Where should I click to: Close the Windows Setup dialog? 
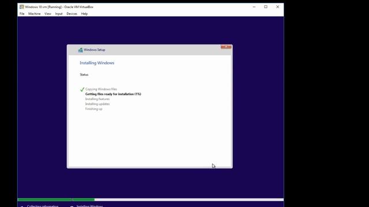pyautogui.click(x=226, y=47)
